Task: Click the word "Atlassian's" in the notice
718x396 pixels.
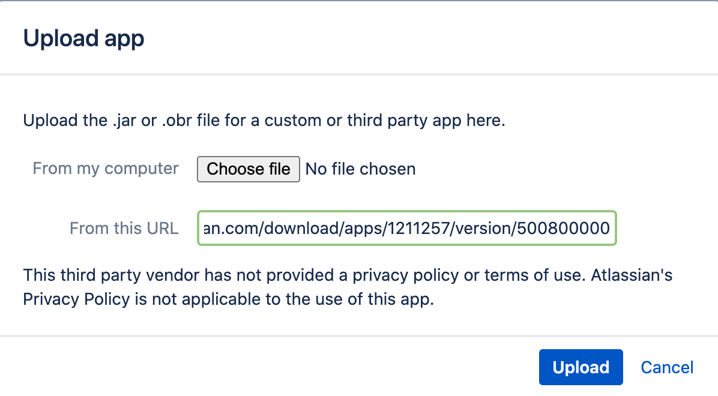Action: point(632,275)
